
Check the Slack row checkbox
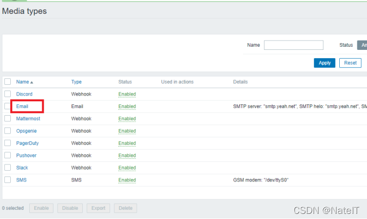point(8,168)
